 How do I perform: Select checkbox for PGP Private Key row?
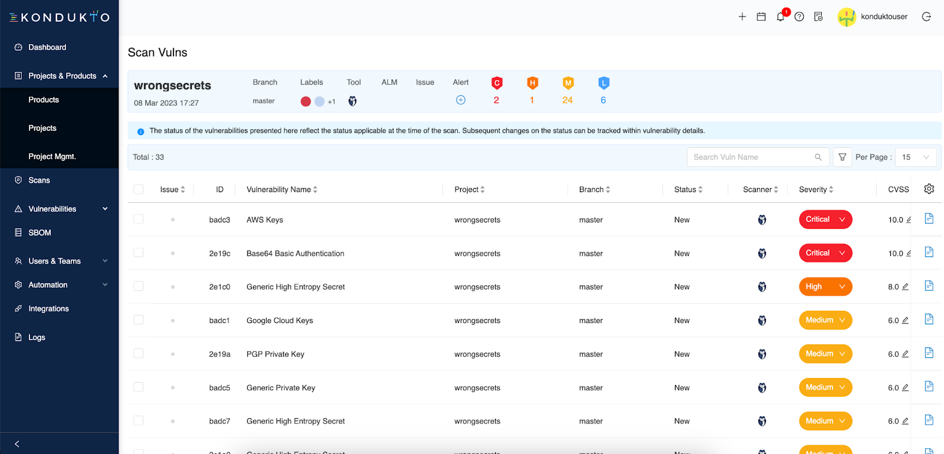pos(139,354)
